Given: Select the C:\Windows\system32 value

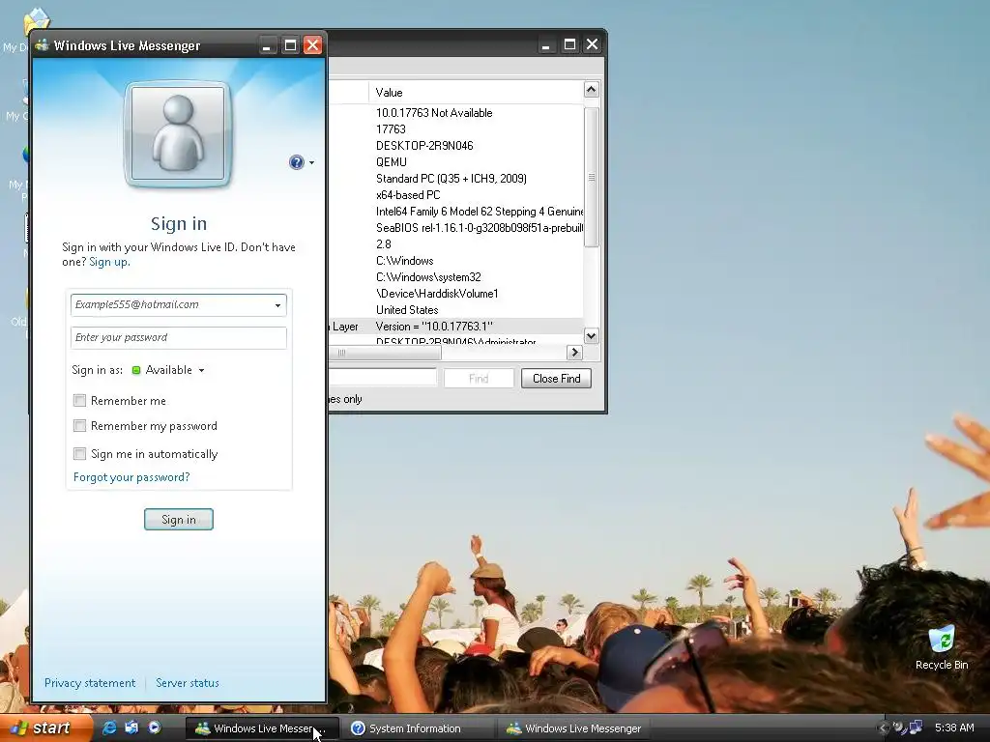Looking at the screenshot, I should [428, 277].
